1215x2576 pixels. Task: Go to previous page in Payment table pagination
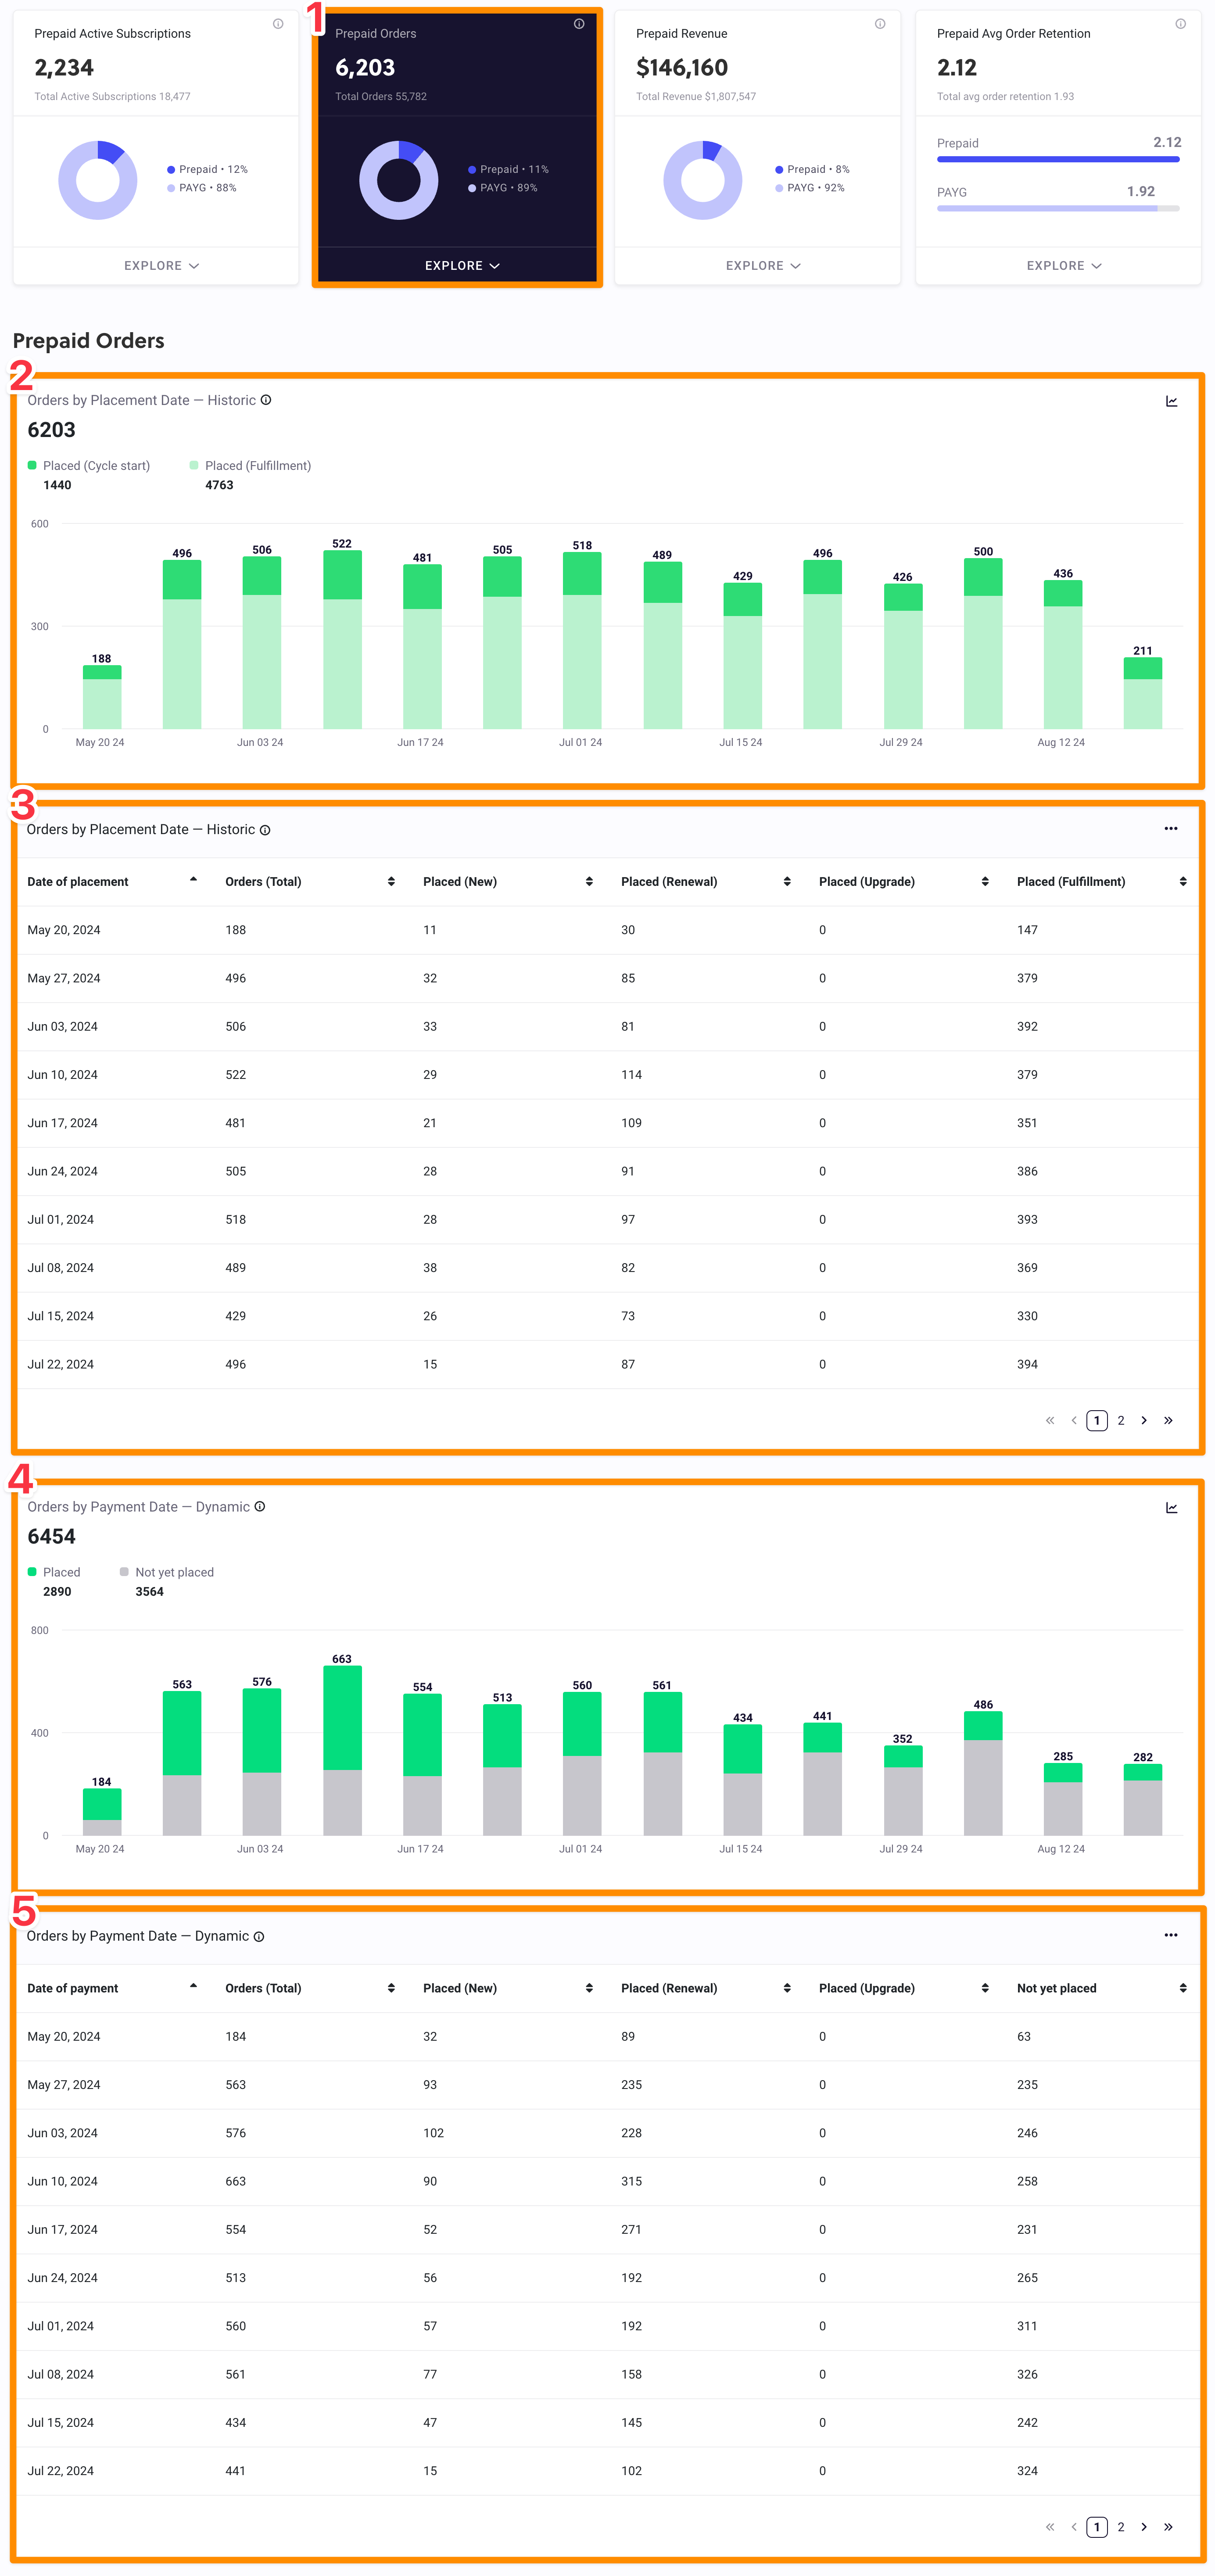(1074, 2527)
